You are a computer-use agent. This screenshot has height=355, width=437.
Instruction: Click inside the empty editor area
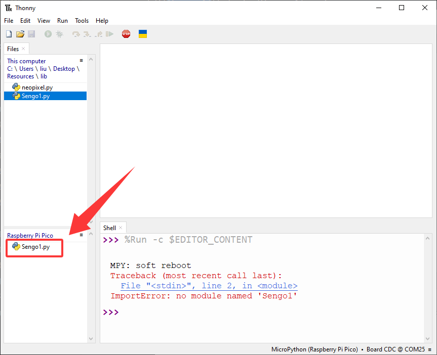(x=266, y=130)
